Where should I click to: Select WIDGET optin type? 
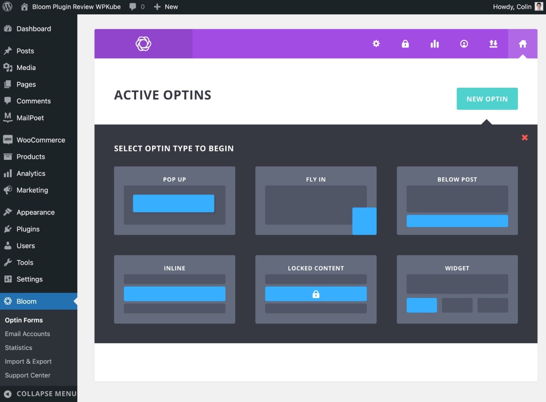(x=457, y=289)
